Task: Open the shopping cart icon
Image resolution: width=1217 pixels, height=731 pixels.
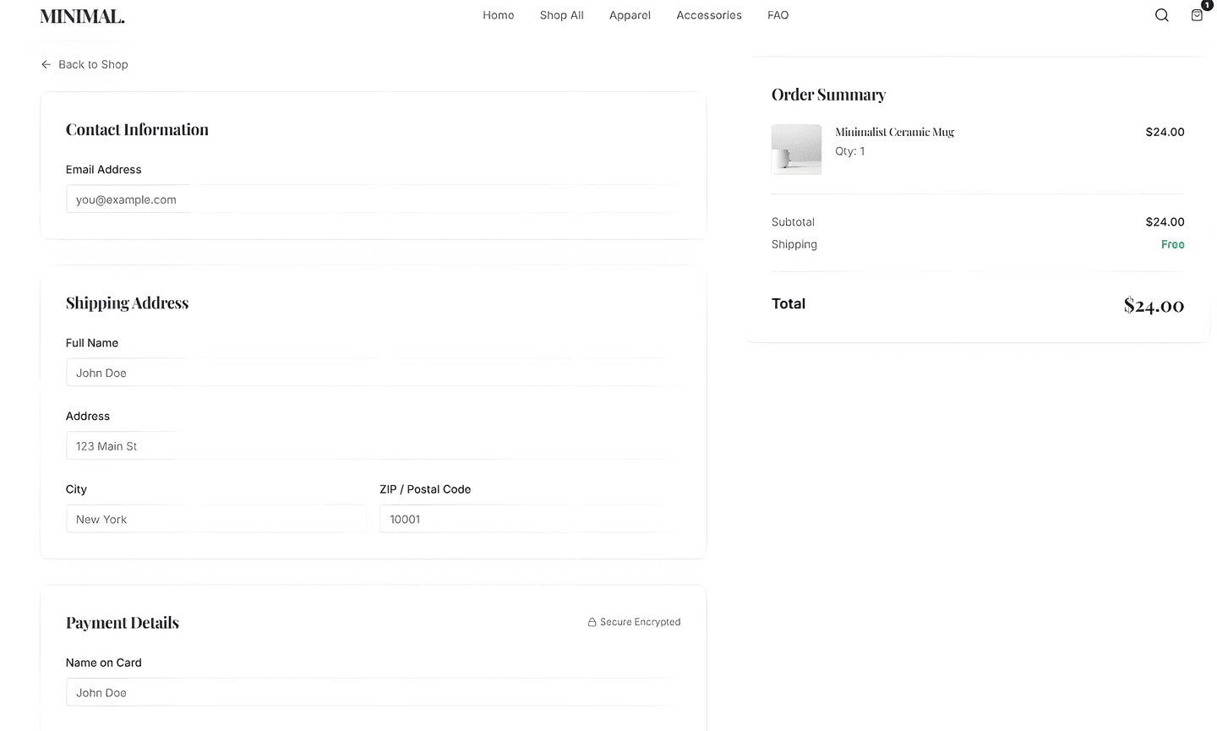Action: (1197, 15)
